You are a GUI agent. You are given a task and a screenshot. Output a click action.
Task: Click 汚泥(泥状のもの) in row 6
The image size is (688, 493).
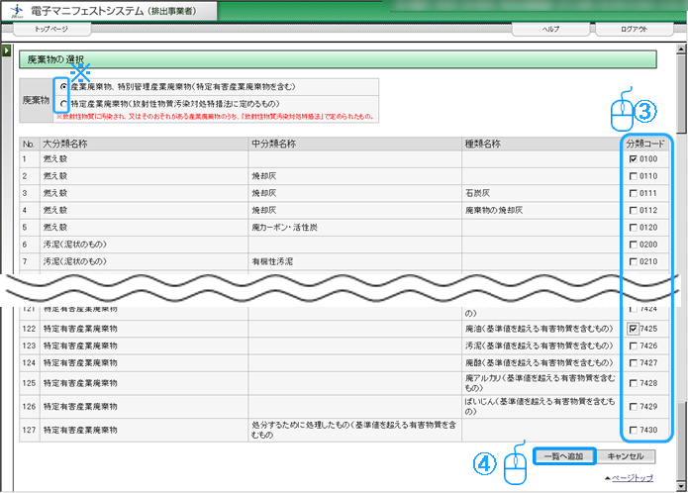click(74, 245)
